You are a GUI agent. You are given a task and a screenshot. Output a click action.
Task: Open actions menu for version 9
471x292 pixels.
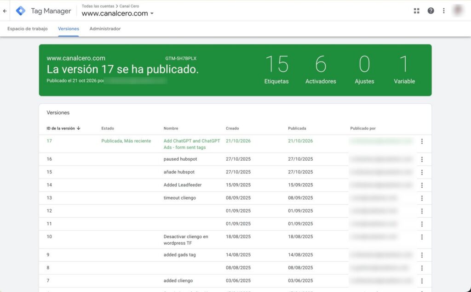tap(422, 255)
